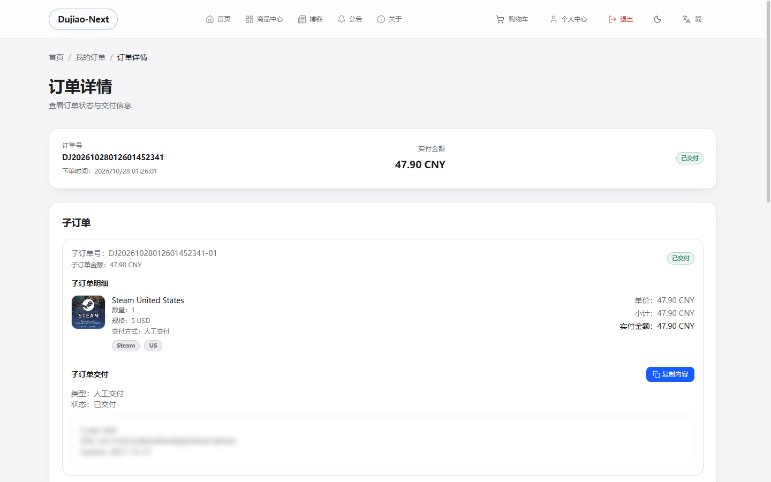This screenshot has height=482, width=771.
Task: Click the 子订单交付 section heading
Action: (x=89, y=374)
